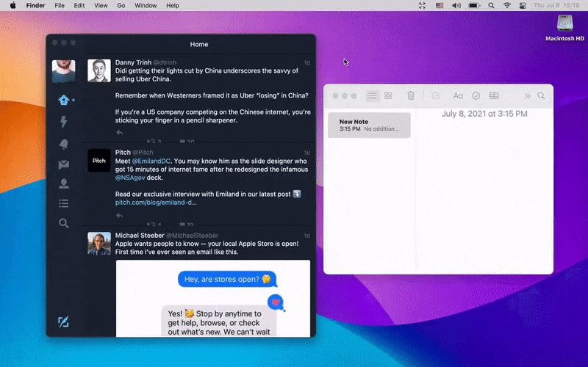Expand the Notes toolbar overflow chevrons

click(x=527, y=95)
